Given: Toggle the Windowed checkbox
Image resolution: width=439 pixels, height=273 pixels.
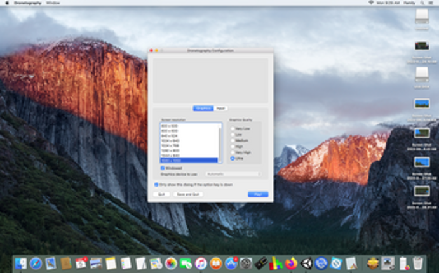Looking at the screenshot, I should [x=163, y=168].
